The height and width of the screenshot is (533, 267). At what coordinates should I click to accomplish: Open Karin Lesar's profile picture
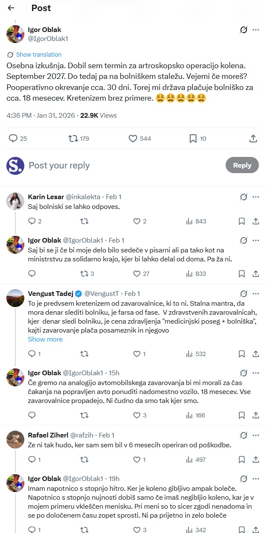tap(15, 201)
